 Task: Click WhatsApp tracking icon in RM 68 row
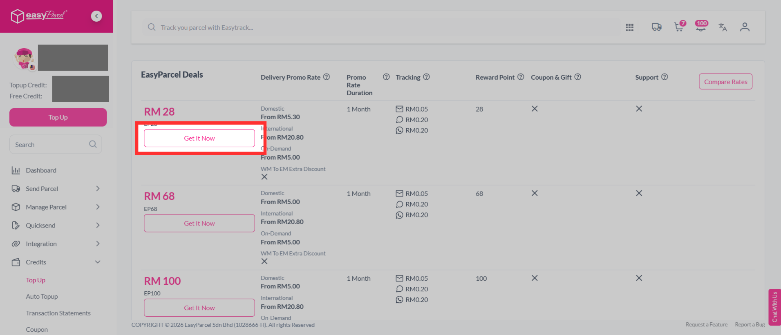click(399, 215)
